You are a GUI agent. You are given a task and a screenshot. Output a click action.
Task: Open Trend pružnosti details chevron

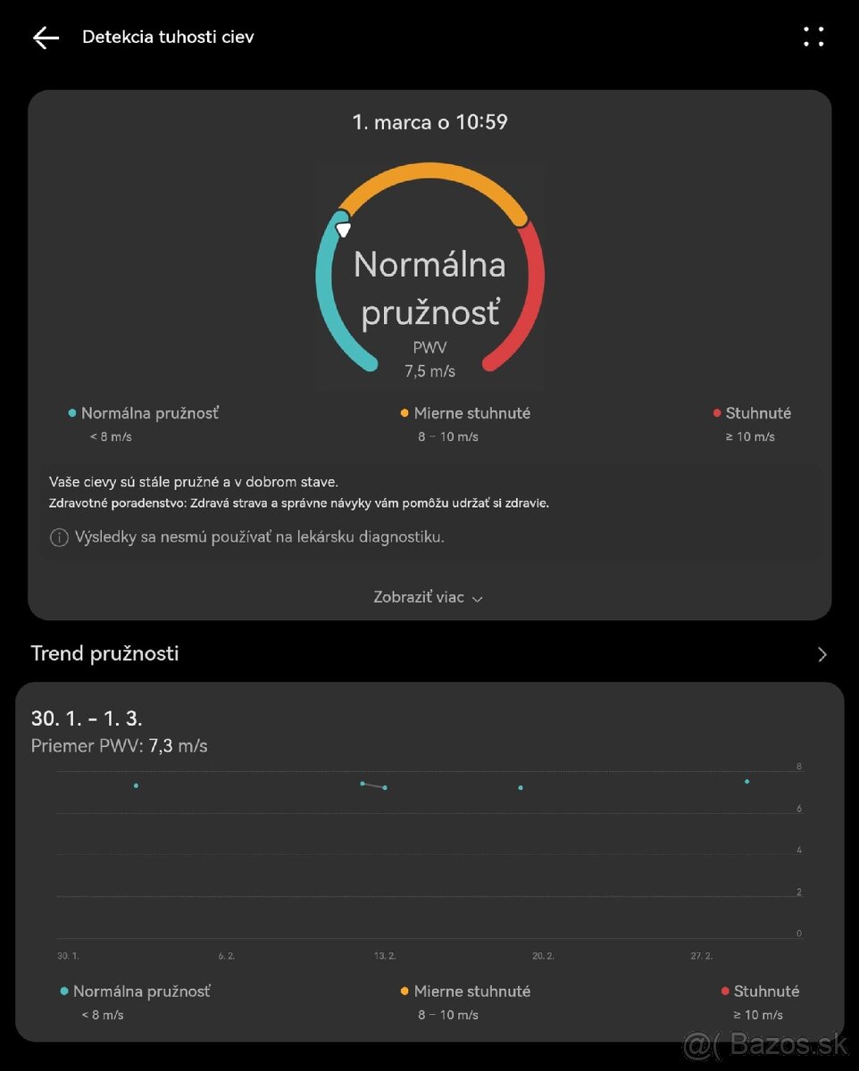(x=821, y=654)
